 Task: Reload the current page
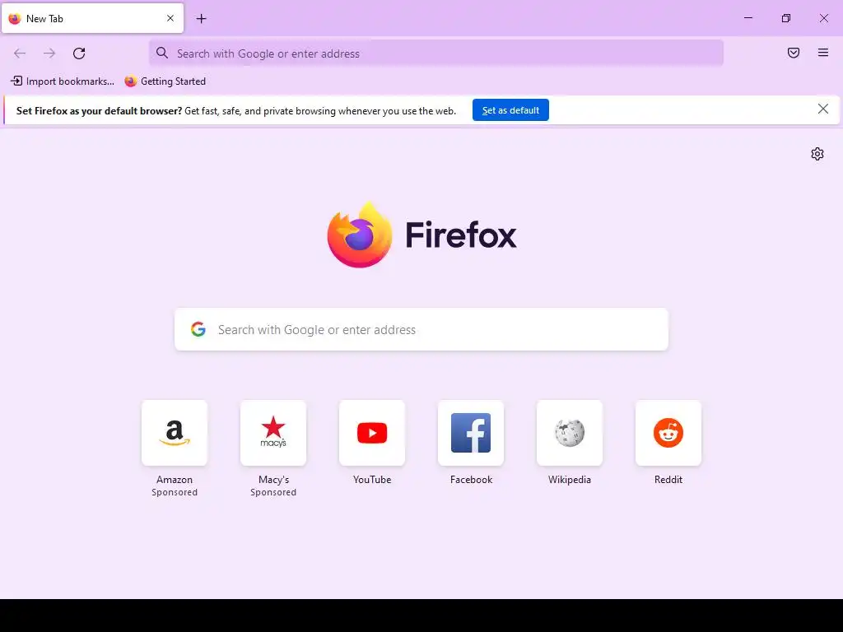79,53
